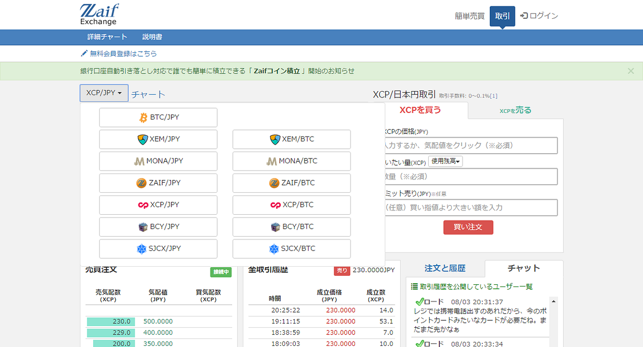Image resolution: width=643 pixels, height=347 pixels.
Task: Select the MONA/JPY pair with the Monacoin icon
Action: click(158, 161)
